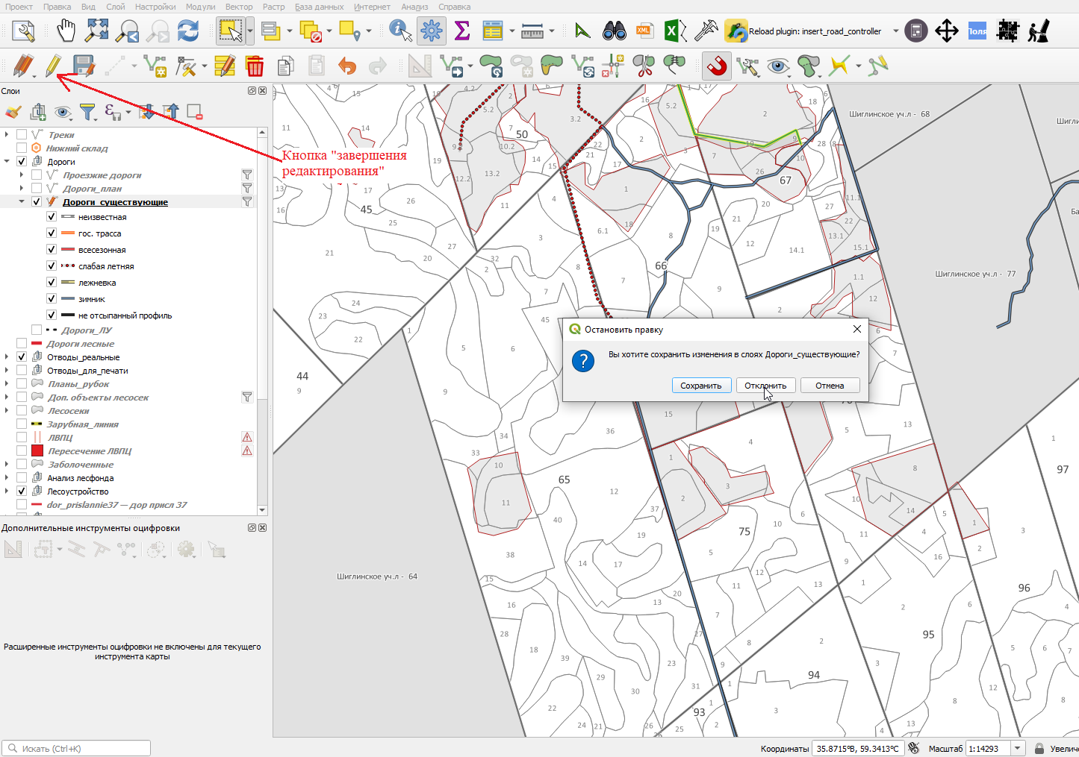Click Отклонить to discard changes
The height and width of the screenshot is (757, 1079).
click(765, 386)
